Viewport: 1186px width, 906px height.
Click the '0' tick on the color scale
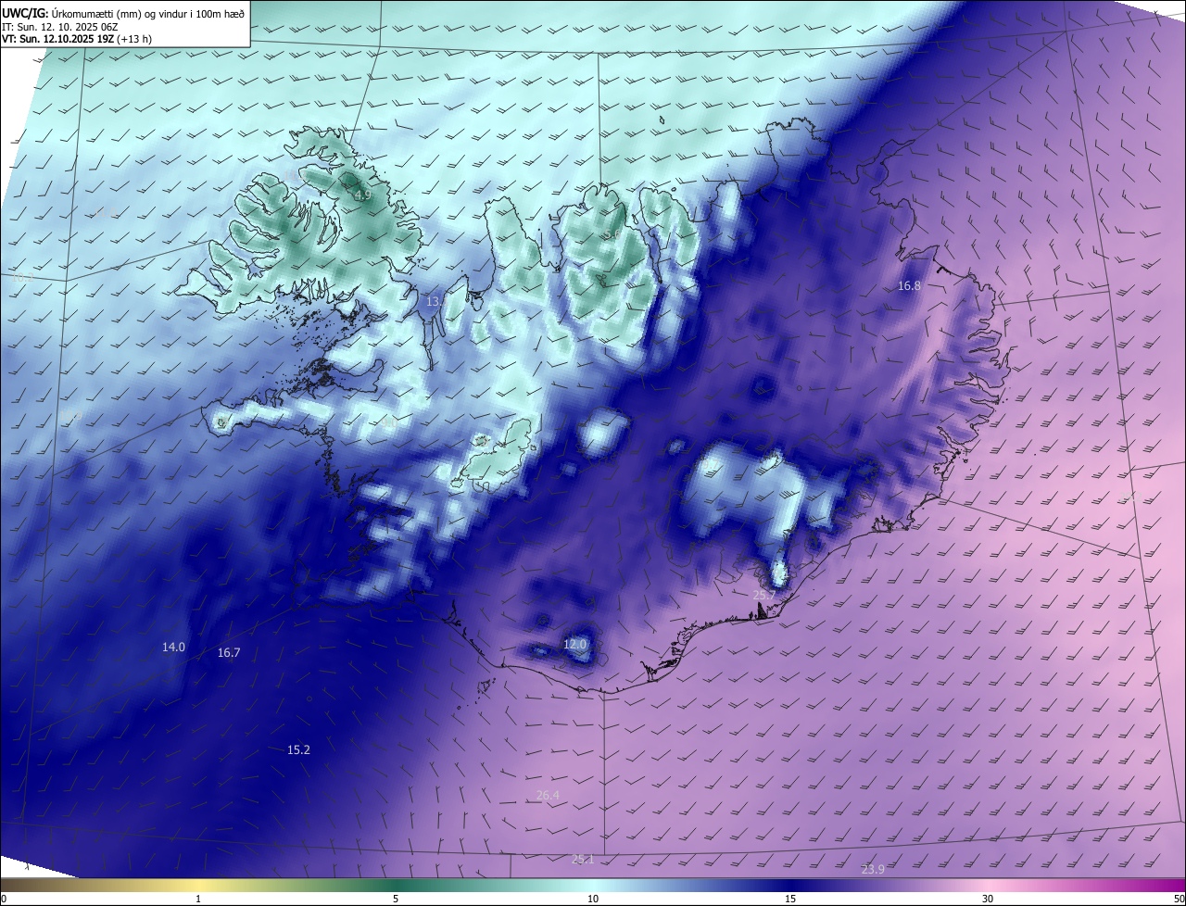[x=4, y=900]
